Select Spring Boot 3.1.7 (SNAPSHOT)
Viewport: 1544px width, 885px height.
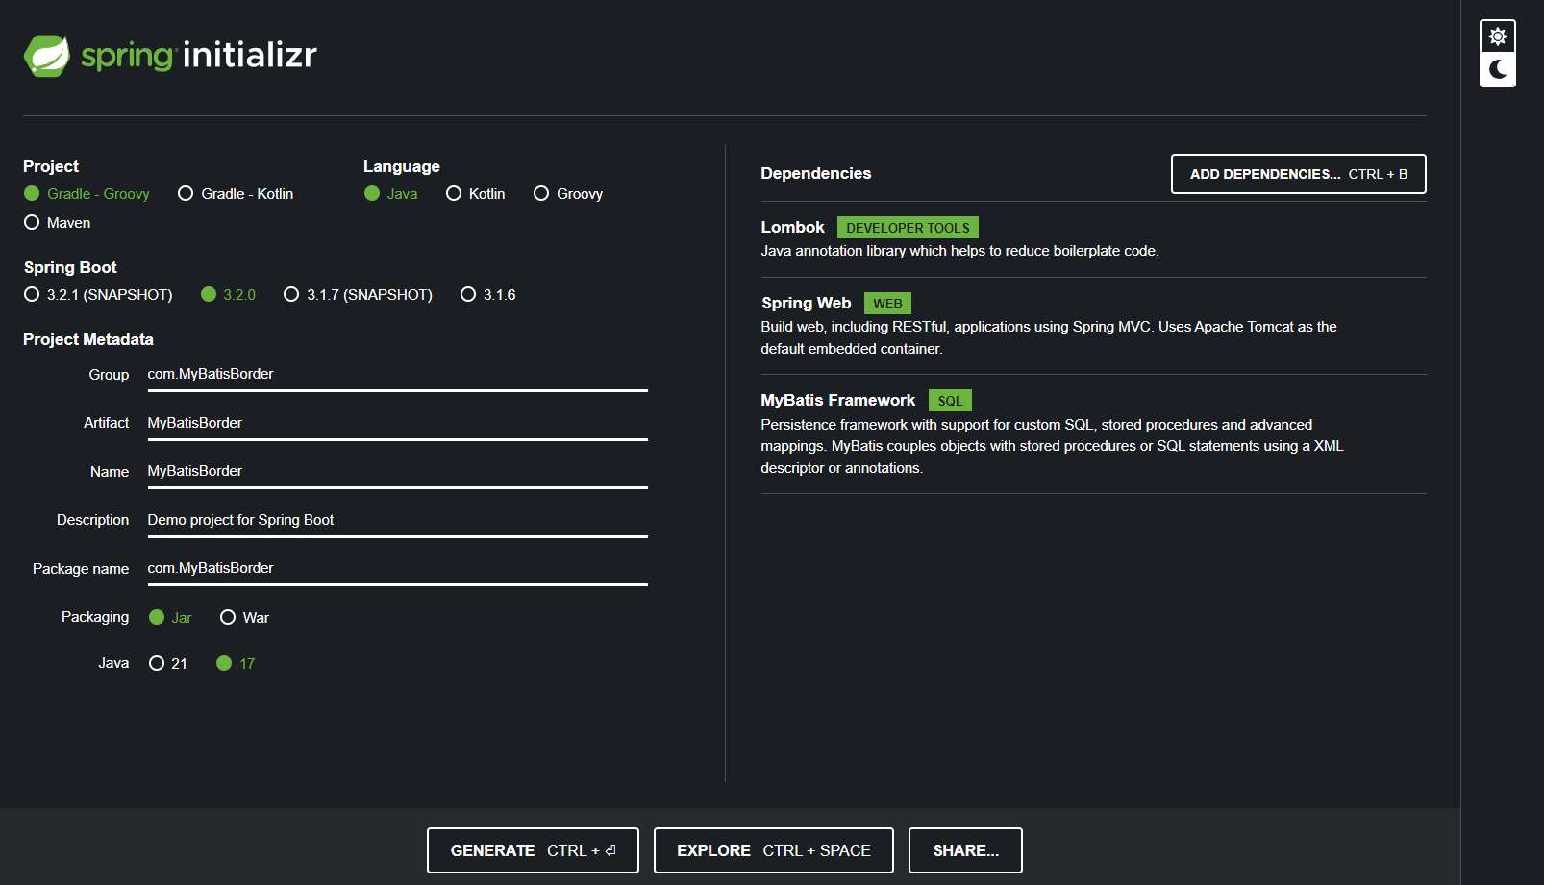(358, 295)
